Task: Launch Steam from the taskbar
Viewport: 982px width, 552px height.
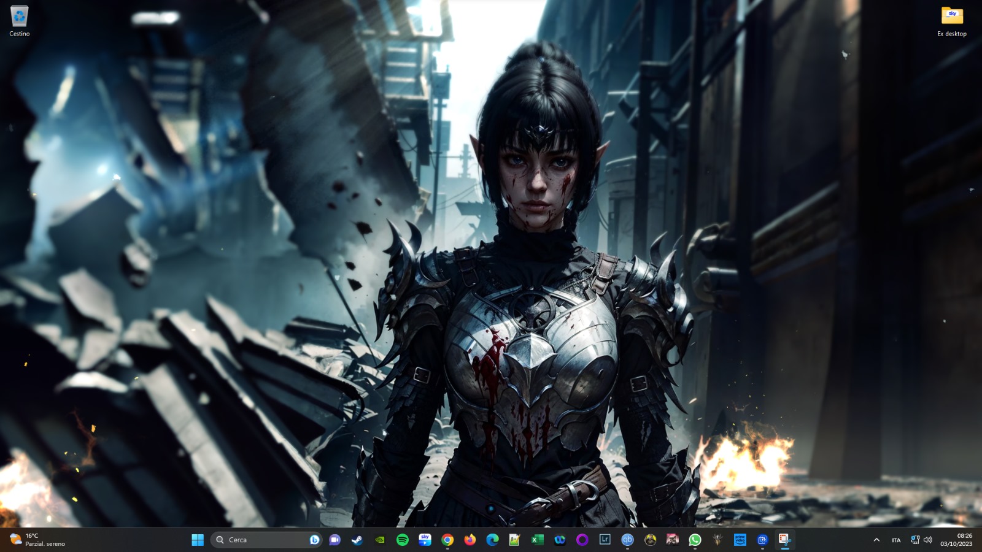Action: [x=357, y=540]
